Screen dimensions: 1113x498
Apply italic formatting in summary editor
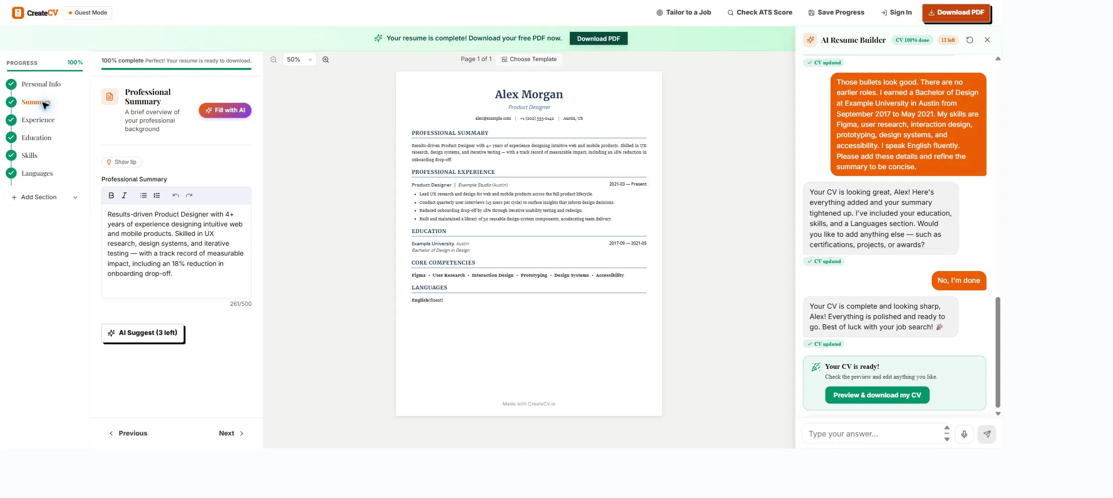pyautogui.click(x=124, y=195)
